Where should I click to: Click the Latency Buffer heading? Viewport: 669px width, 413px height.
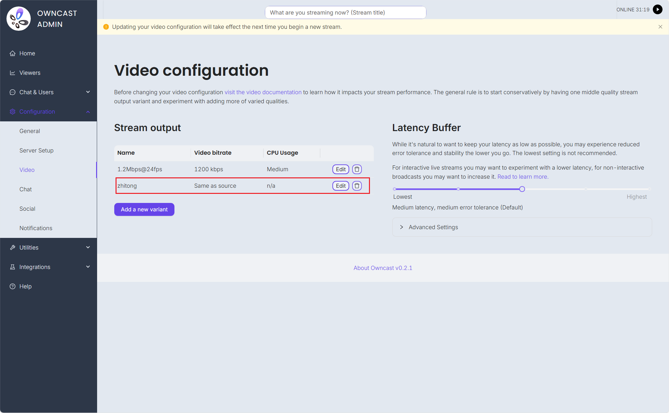click(426, 128)
